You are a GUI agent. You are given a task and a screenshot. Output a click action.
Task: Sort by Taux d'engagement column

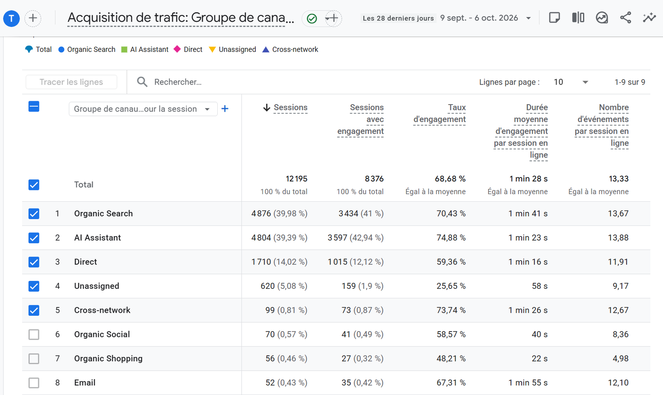coord(440,114)
